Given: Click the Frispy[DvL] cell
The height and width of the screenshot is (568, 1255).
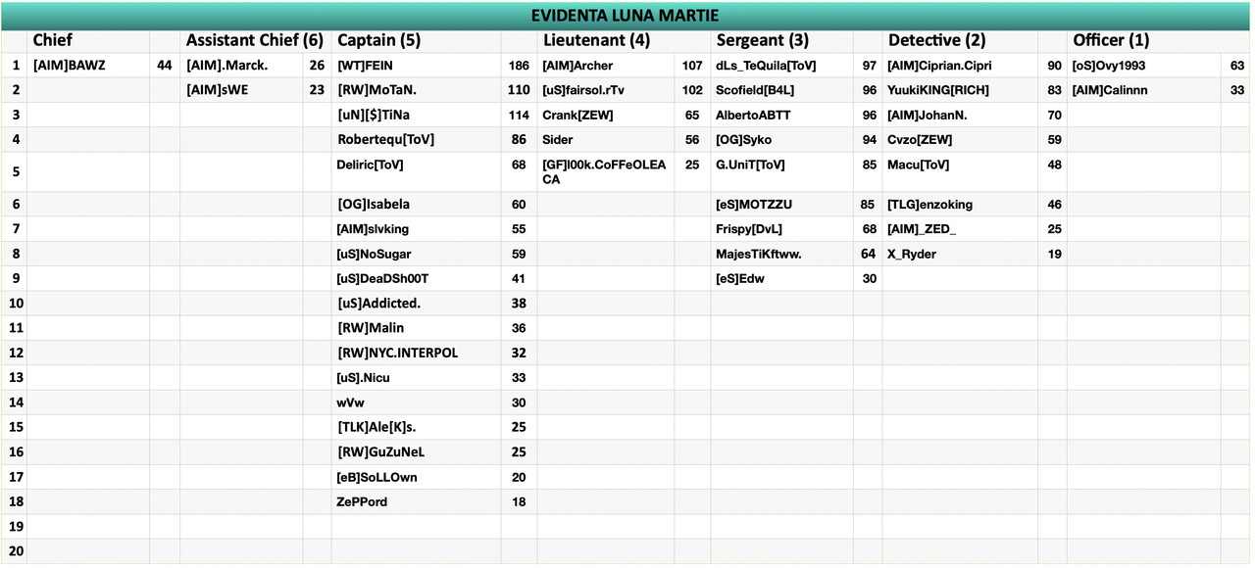Looking at the screenshot, I should (781, 229).
